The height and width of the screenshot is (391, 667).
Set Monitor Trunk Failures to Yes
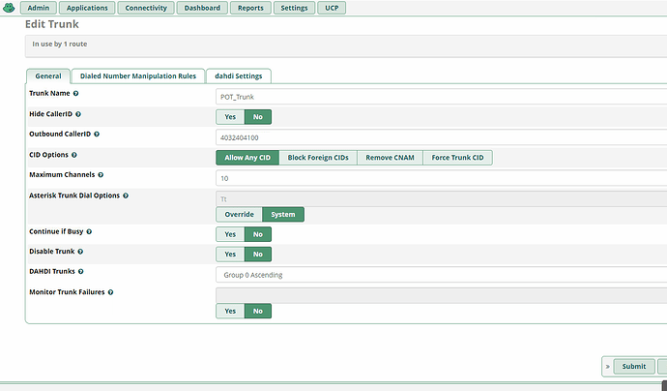[x=230, y=311]
